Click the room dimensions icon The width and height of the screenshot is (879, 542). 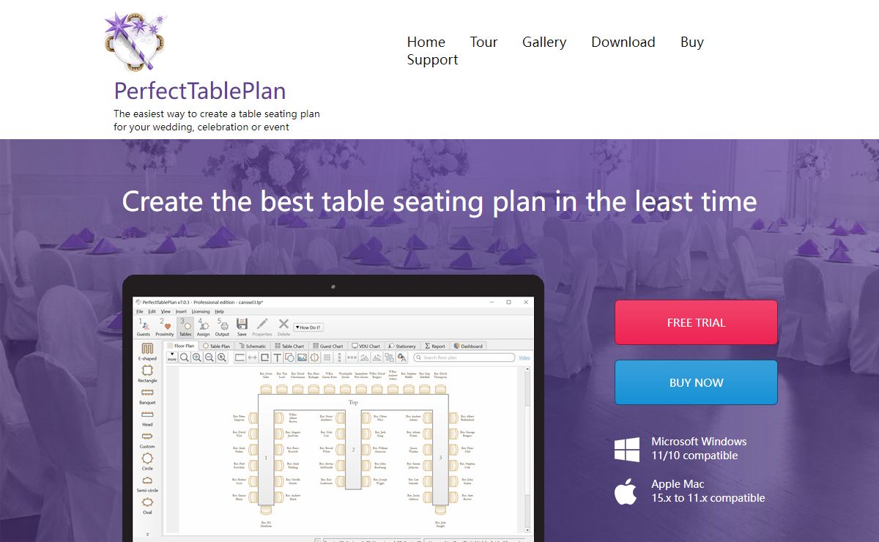240,357
